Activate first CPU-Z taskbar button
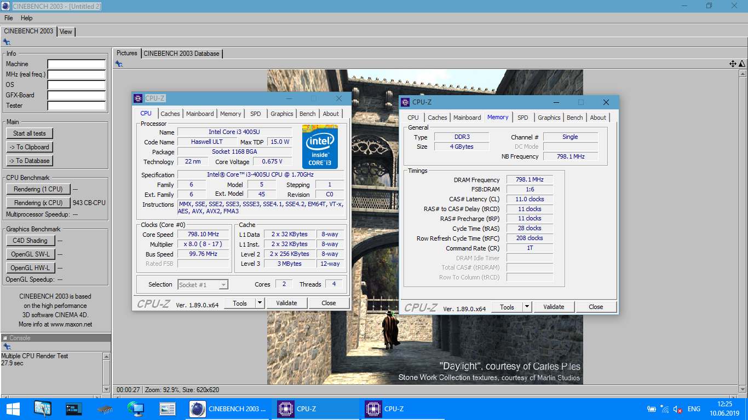 [315, 409]
